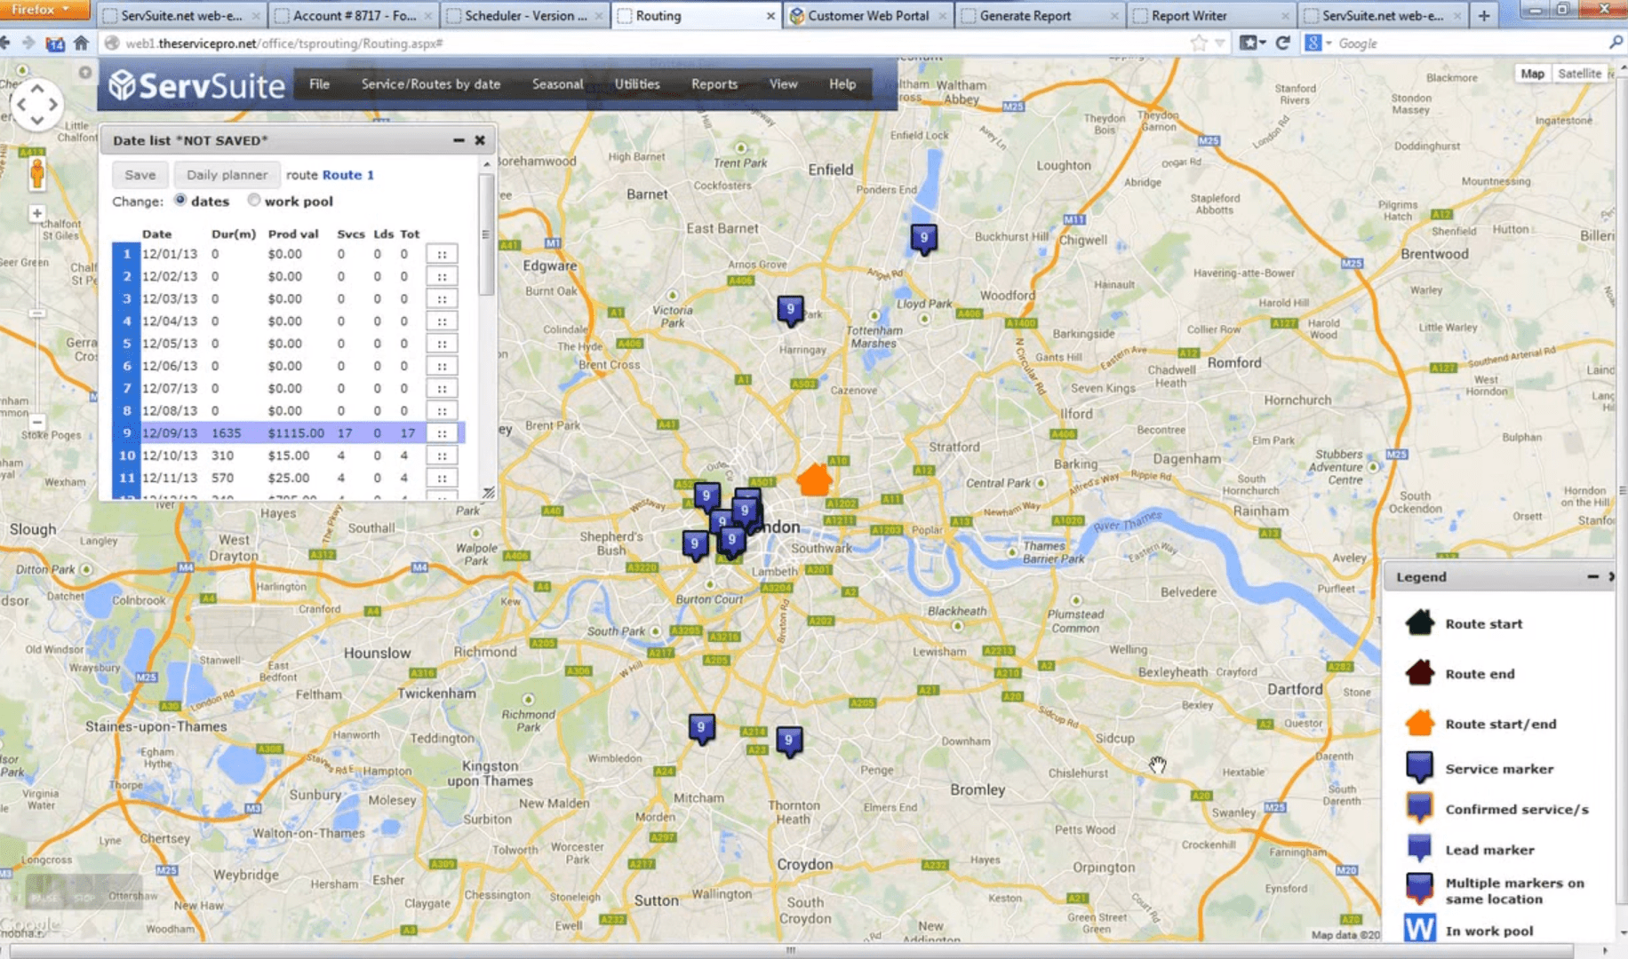Open the Firefox application menu dropdown

point(43,10)
